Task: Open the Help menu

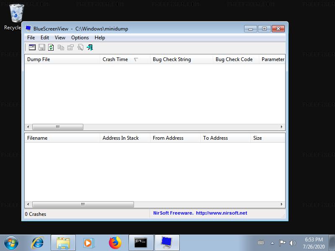Action: tap(100, 38)
